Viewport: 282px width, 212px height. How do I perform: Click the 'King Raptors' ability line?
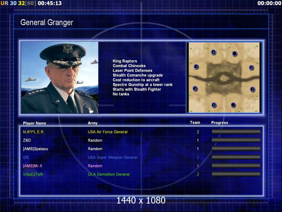[125, 61]
